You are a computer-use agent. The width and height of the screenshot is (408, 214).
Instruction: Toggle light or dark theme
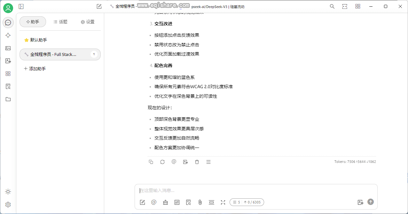tap(8, 192)
